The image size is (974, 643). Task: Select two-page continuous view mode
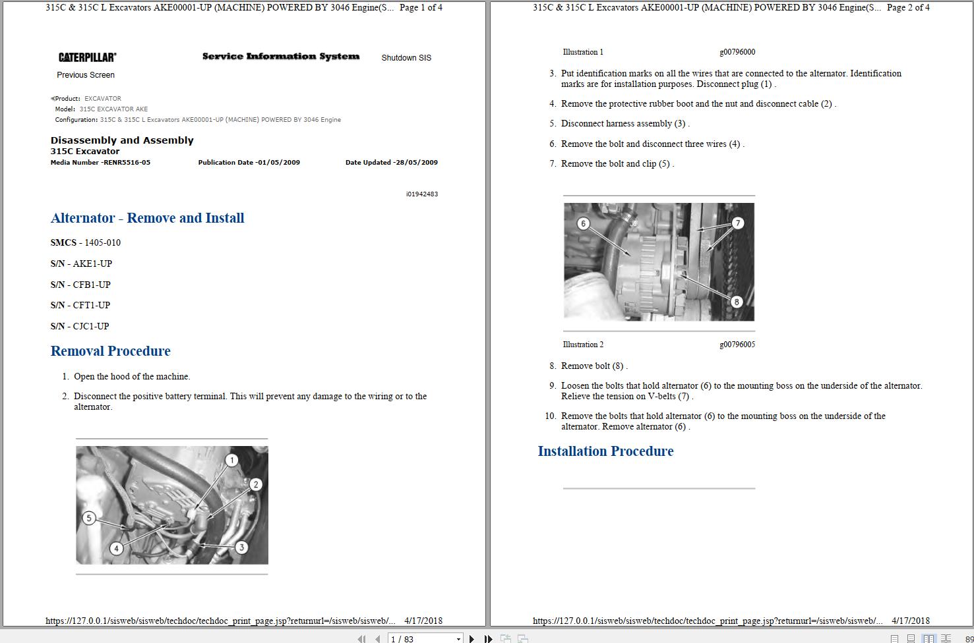[x=946, y=638]
